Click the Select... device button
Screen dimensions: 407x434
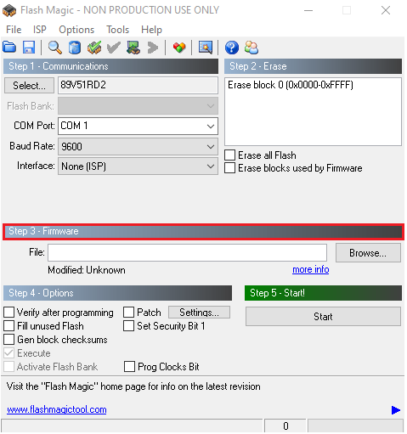(29, 85)
